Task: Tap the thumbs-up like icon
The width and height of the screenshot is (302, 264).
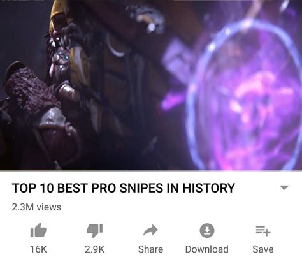Action: point(38,230)
